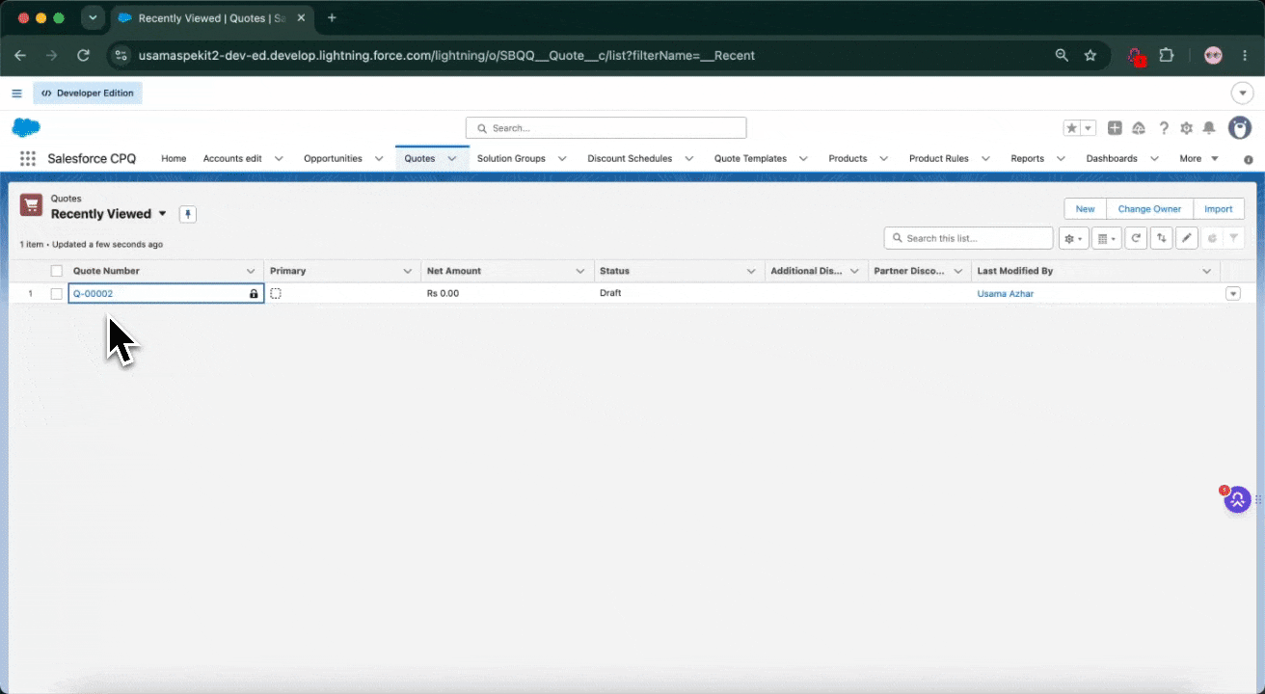This screenshot has height=694, width=1265.
Task: Open the browser Extensions puzzle icon
Action: 1166,56
